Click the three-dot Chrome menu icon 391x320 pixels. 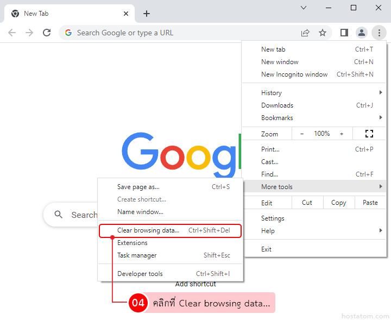[379, 33]
